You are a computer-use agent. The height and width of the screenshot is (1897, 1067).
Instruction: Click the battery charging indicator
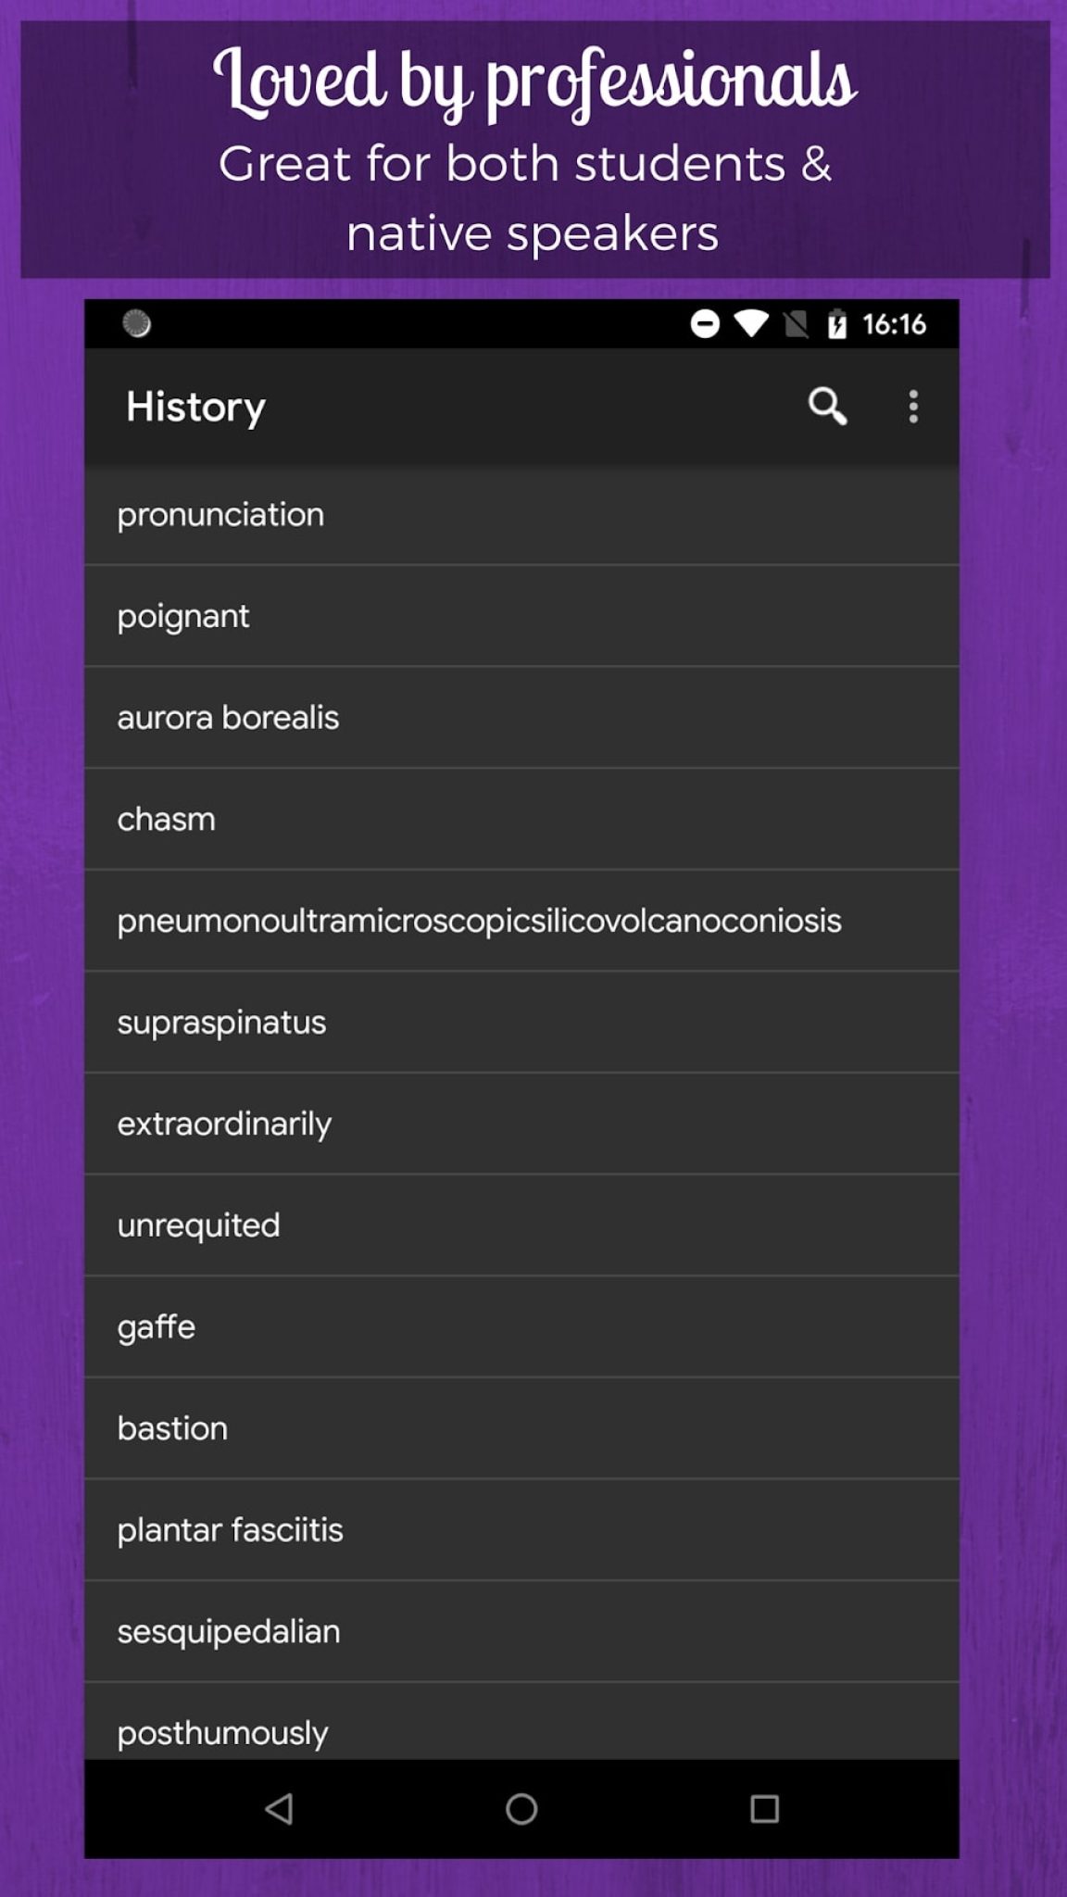(x=836, y=325)
